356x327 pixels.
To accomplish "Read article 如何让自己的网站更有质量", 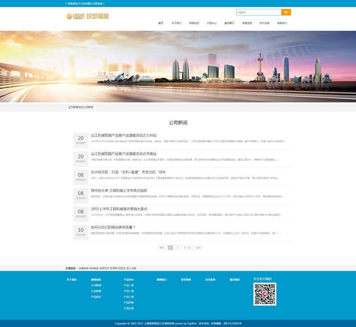I will tap(113, 227).
